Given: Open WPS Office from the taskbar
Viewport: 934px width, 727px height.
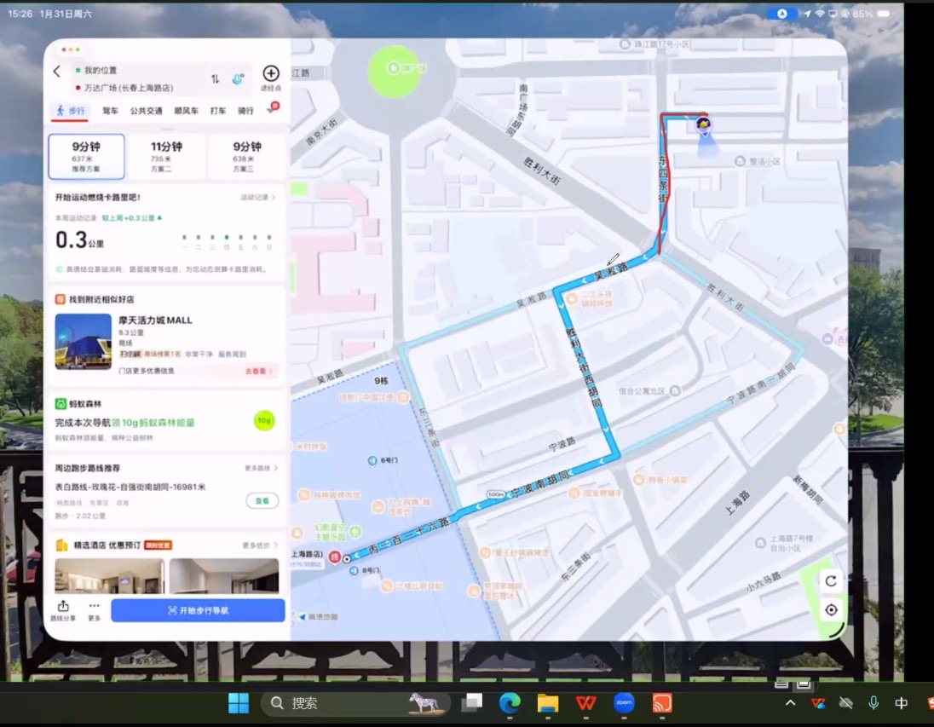Looking at the screenshot, I should tap(585, 703).
